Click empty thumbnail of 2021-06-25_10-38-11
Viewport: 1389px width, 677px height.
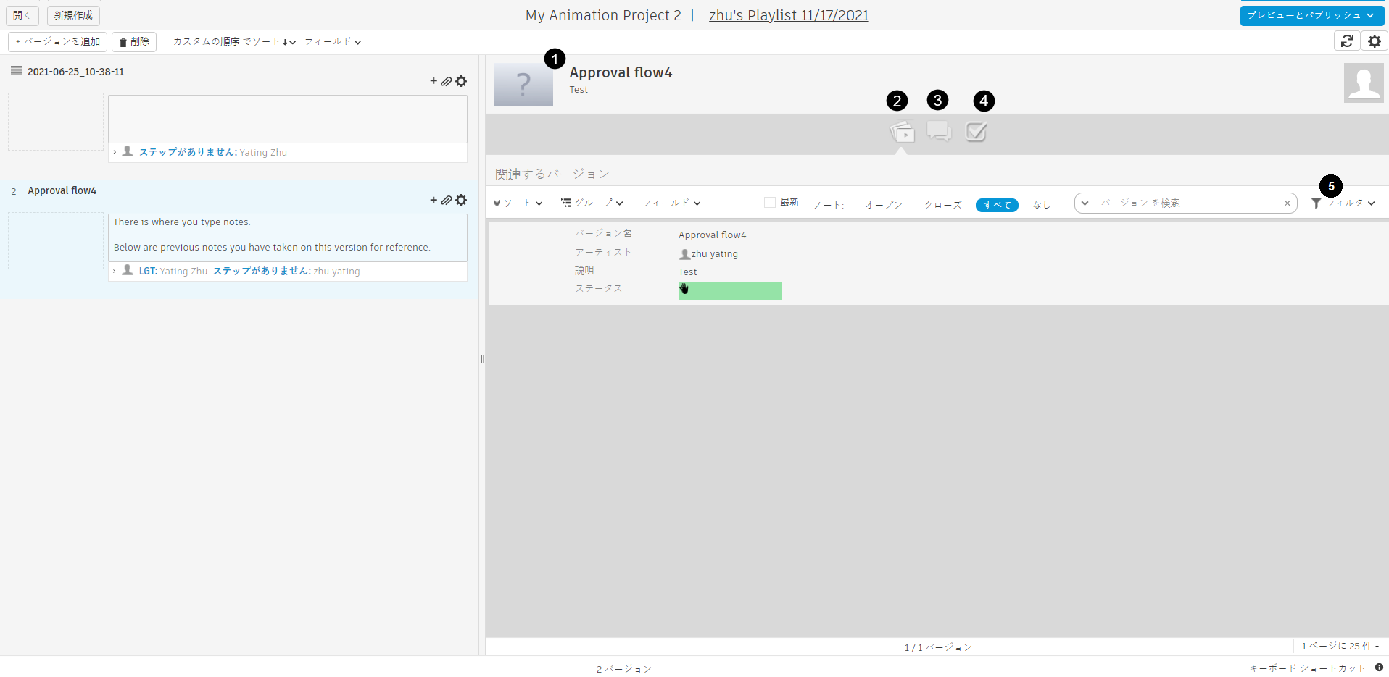[x=56, y=122]
